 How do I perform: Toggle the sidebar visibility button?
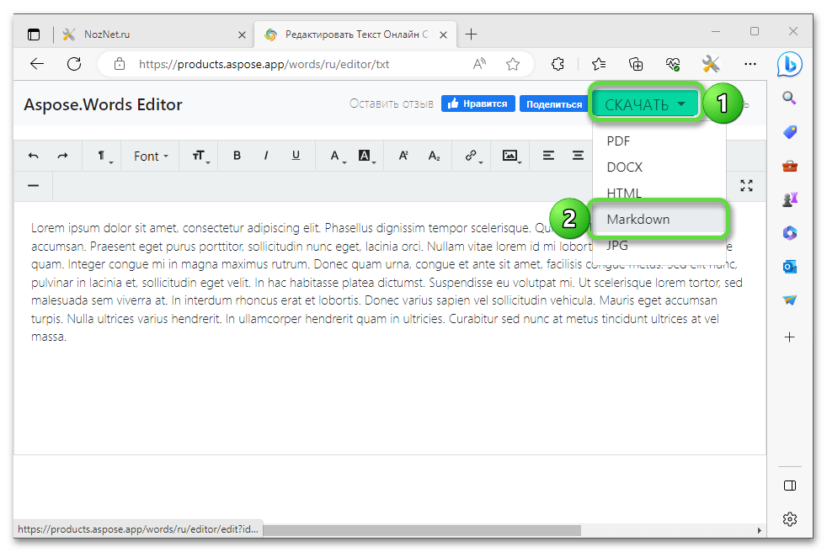click(790, 486)
